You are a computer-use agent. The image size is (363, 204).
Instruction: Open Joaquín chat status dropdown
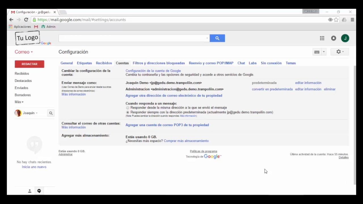[37, 113]
